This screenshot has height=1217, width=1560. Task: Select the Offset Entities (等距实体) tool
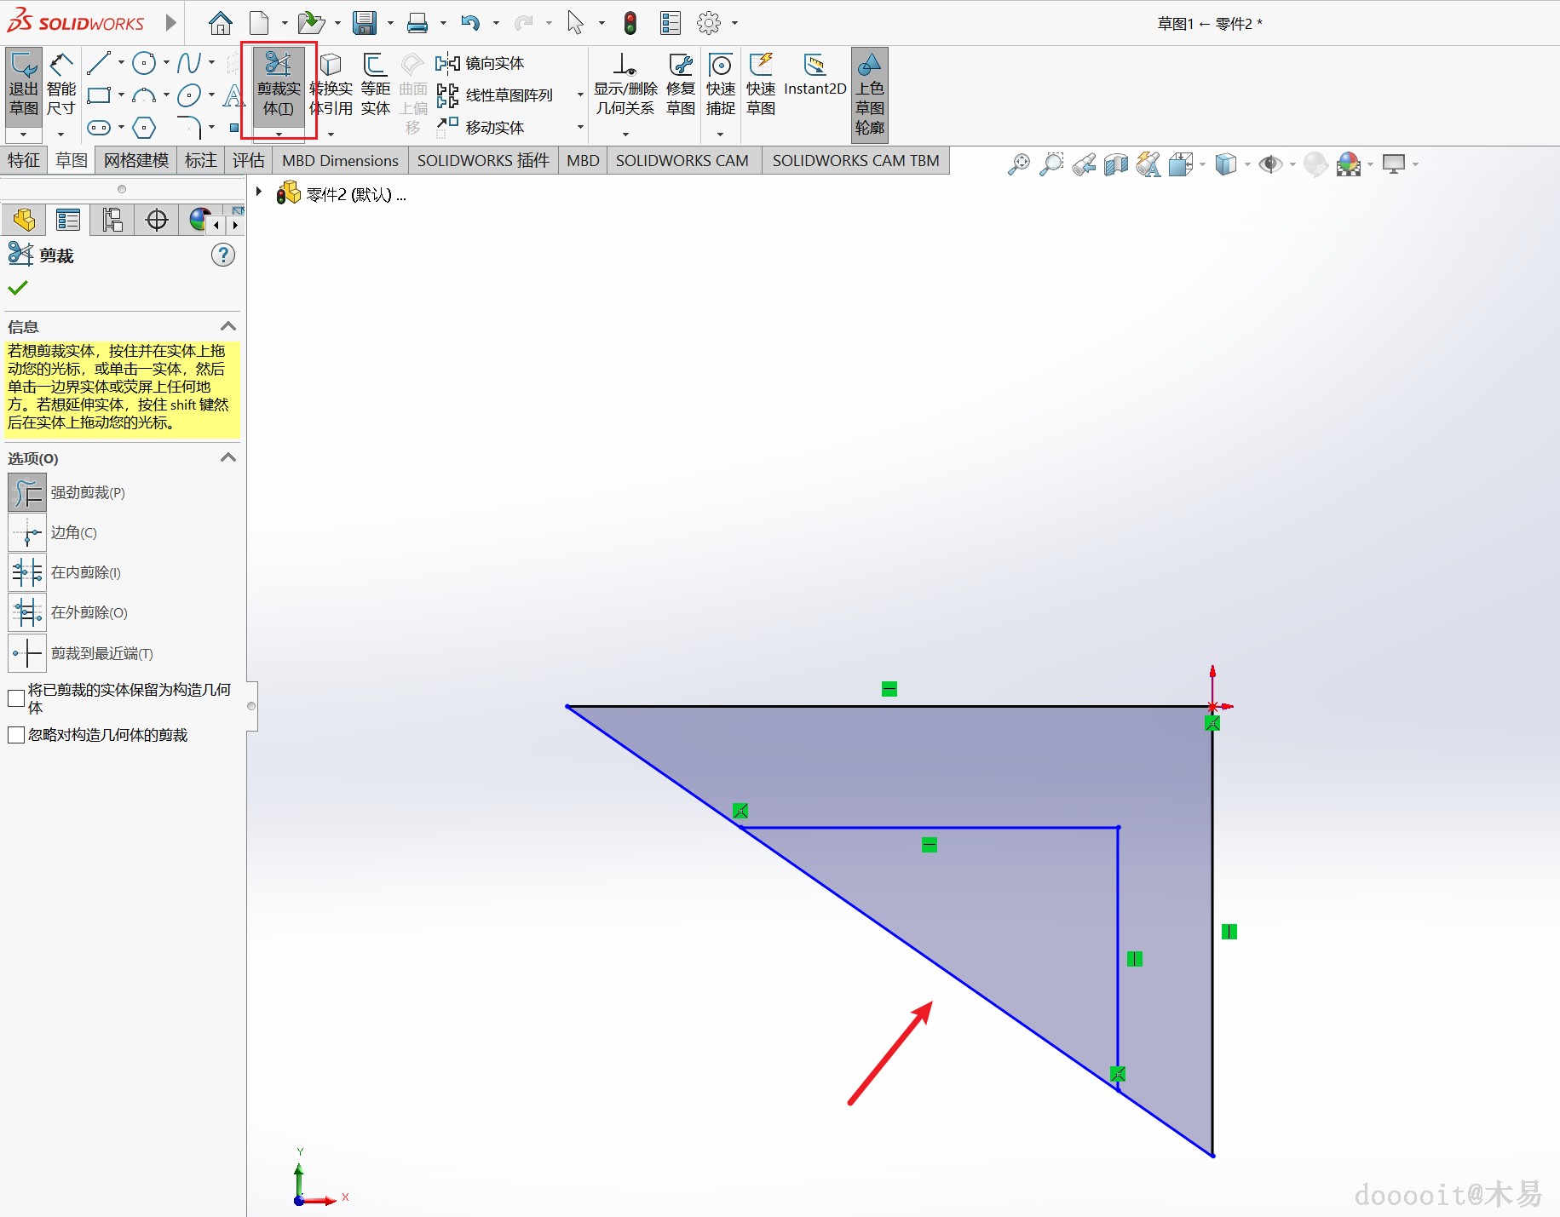tap(375, 83)
